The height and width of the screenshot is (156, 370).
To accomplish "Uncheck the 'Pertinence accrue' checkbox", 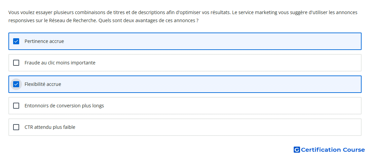I will click(16, 41).
